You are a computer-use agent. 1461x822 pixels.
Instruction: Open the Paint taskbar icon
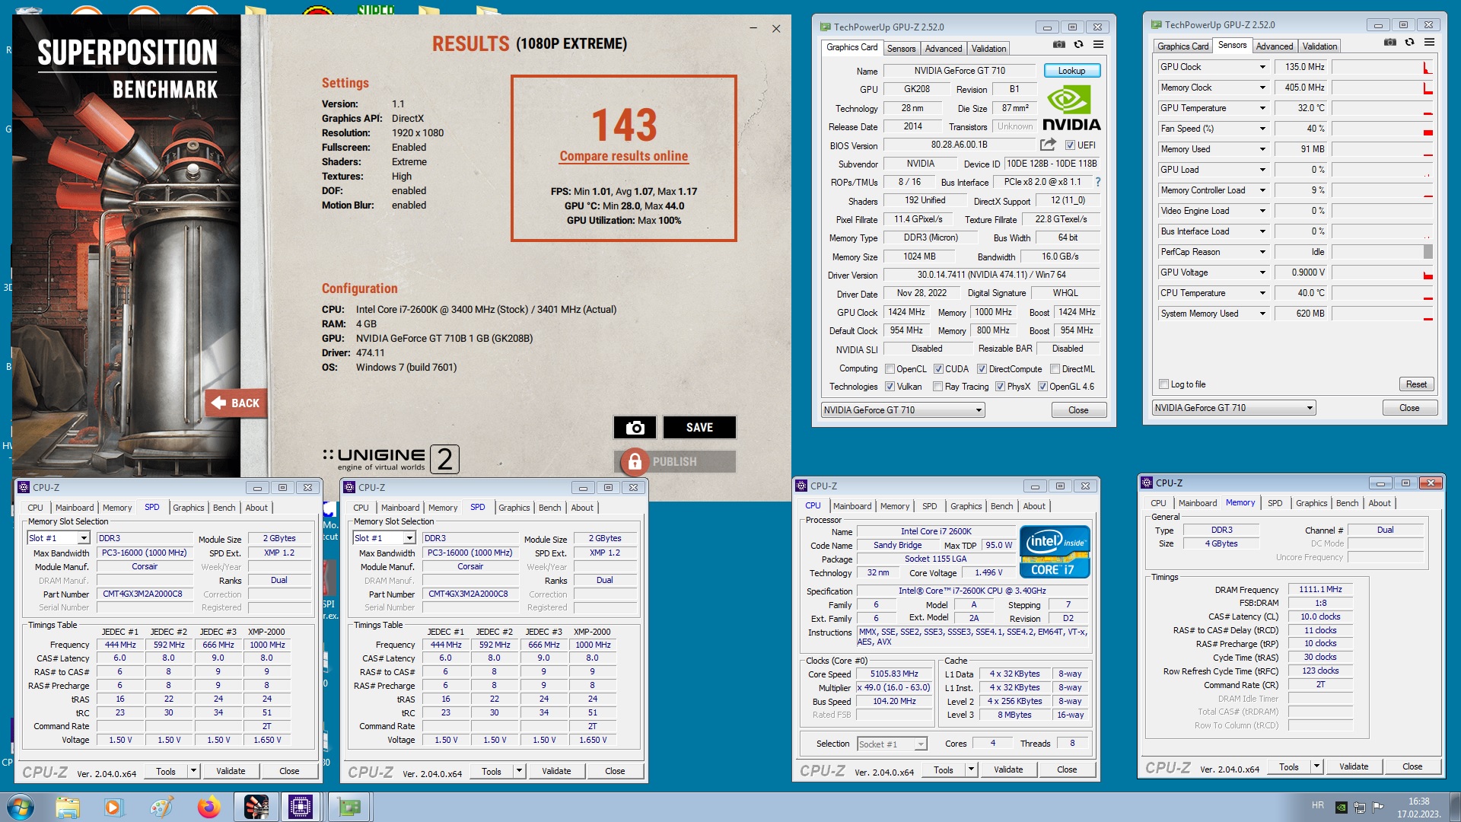(161, 807)
